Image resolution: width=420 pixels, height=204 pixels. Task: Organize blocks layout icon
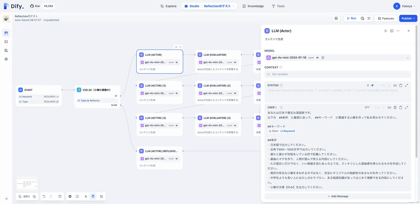tap(101, 196)
